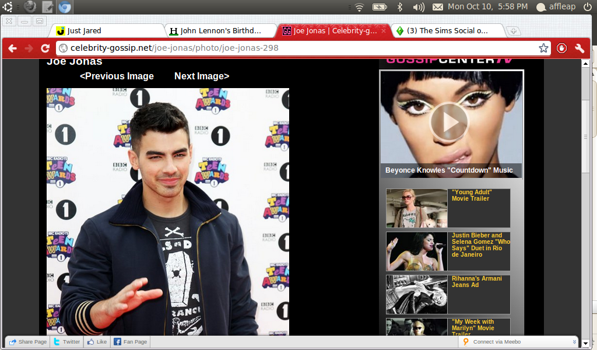Reload the current page
Screen dimensions: 597x350
coord(45,48)
